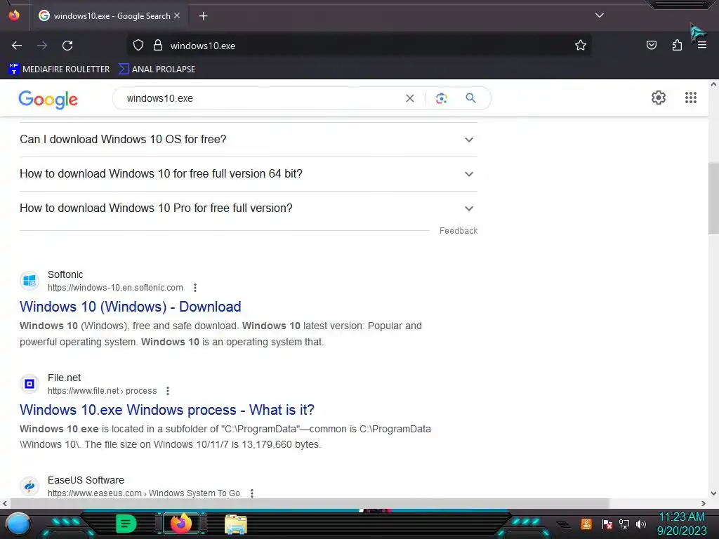This screenshot has height=539, width=719.
Task: Open Save to Pocket icon
Action: tap(651, 45)
